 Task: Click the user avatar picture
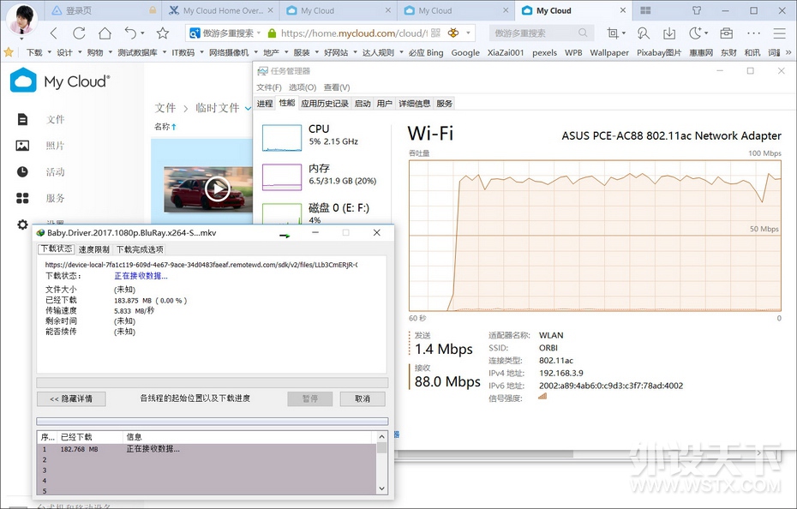pyautogui.click(x=21, y=20)
